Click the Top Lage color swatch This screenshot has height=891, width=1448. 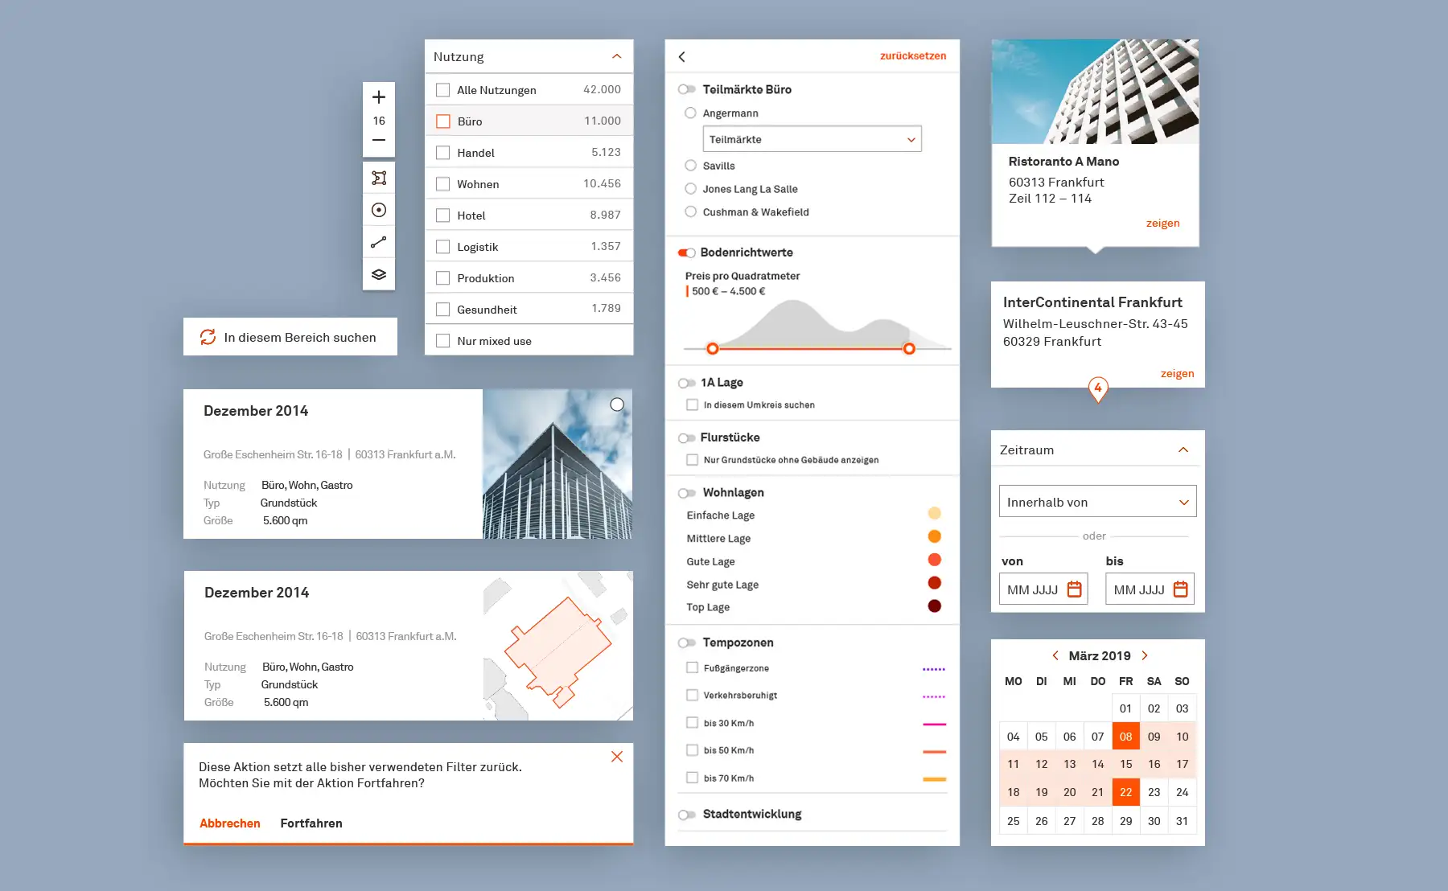point(934,606)
